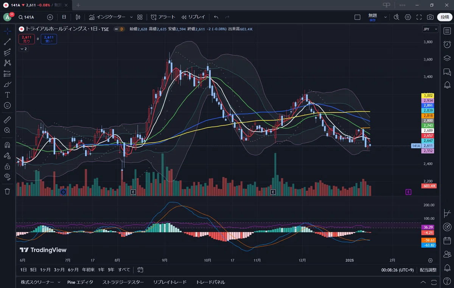Open the JPY currency dropdown
The height and width of the screenshot is (288, 454).
click(430, 29)
